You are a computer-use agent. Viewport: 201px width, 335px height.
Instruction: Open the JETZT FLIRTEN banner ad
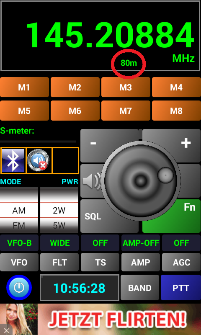(100, 320)
